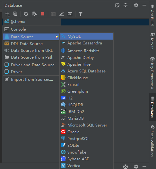Click the bottom panel crosshair icon
The image size is (156, 169).
[x=126, y=167]
